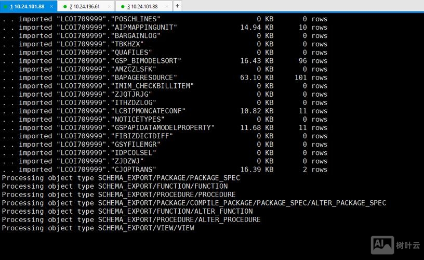Click the SCHEMA_EXPORT/PROCEDURE/ALTER_PROCEDURE text

point(179,219)
